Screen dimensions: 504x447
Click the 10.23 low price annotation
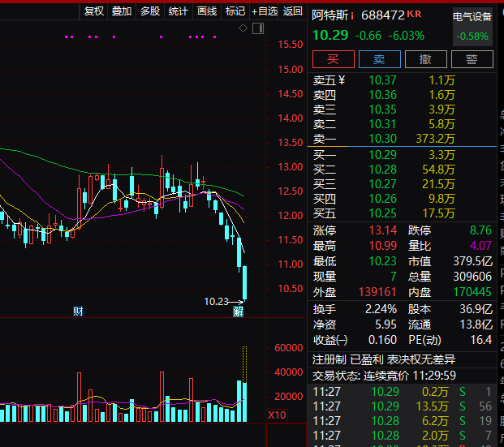pyautogui.click(x=216, y=302)
